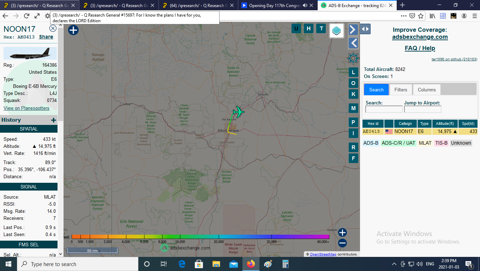Close the NOON17 aircraft info panel
480x271 pixels.
53,29
